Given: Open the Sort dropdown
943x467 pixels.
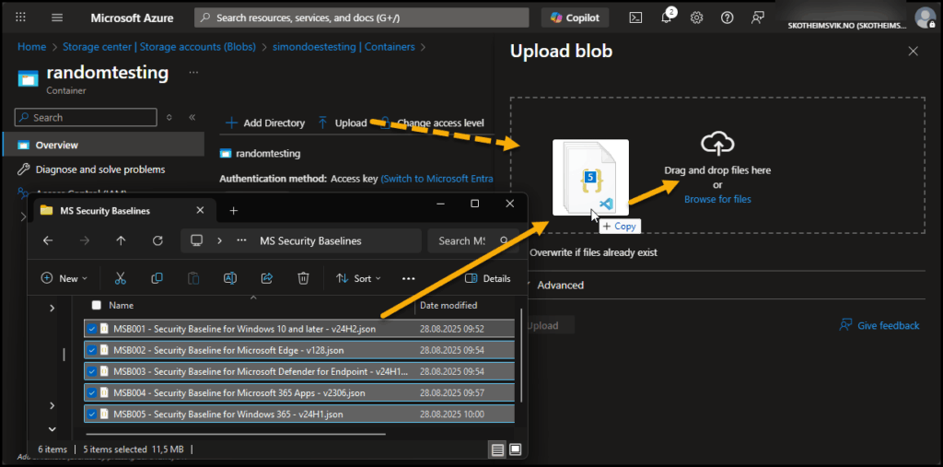Looking at the screenshot, I should point(358,279).
